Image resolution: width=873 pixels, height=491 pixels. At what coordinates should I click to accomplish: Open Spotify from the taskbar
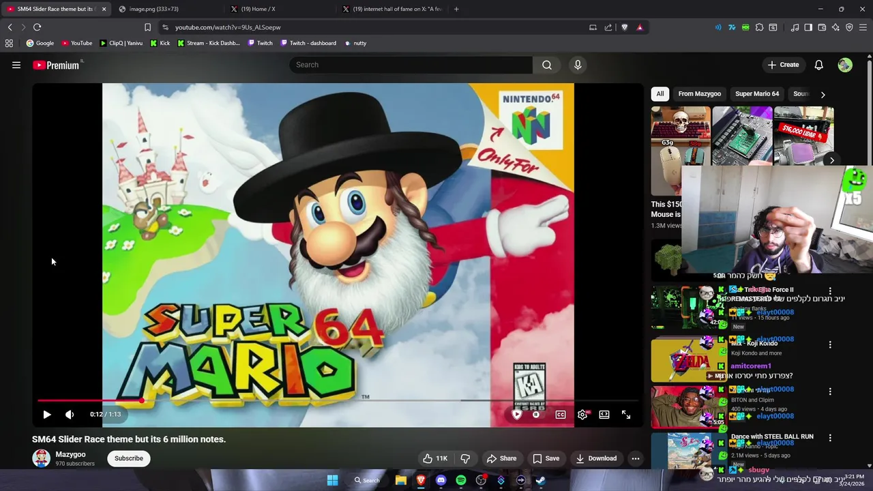(461, 480)
